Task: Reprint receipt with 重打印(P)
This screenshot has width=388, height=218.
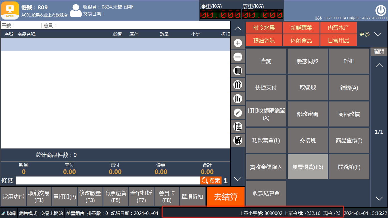Action: click(64, 197)
